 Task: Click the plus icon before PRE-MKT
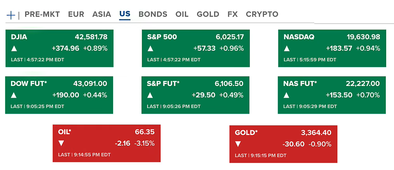pyautogui.click(x=11, y=15)
